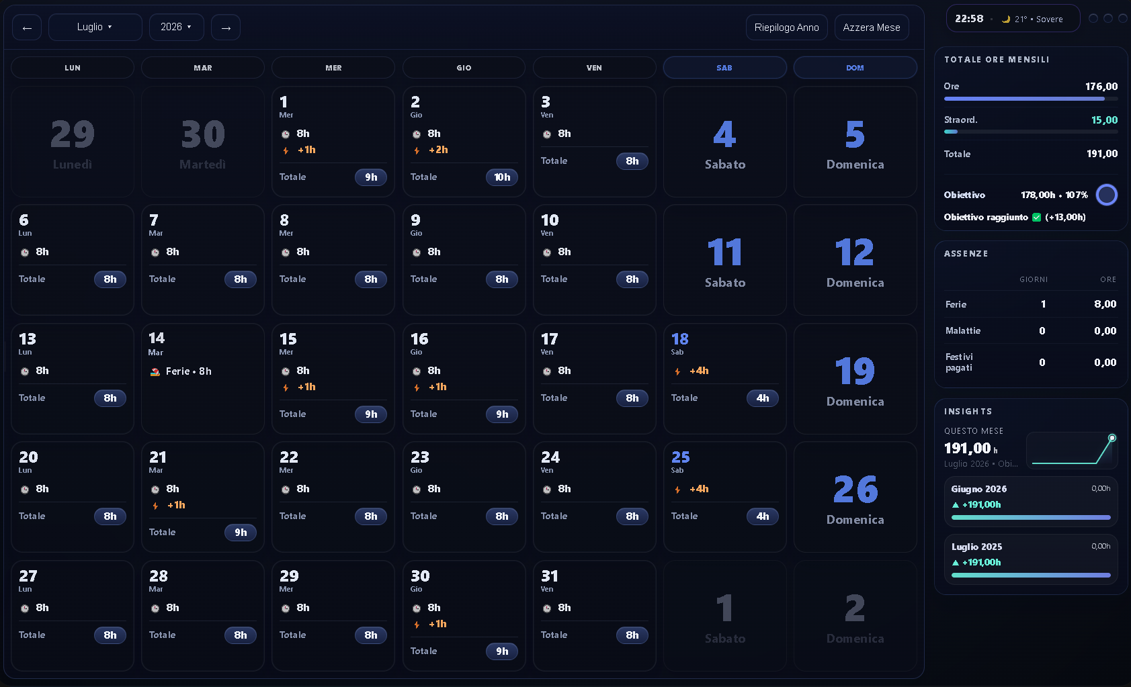
Task: Open the Luglio 2025 comparison card
Action: 1031,559
